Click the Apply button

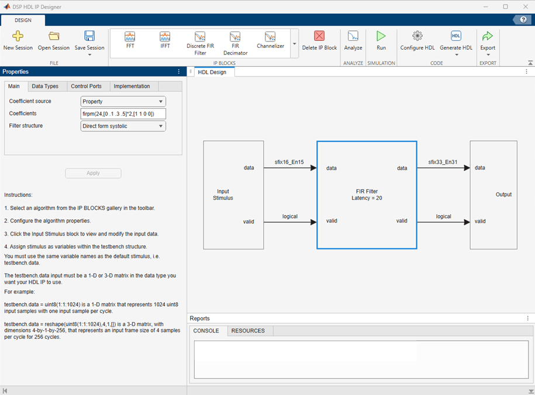93,174
